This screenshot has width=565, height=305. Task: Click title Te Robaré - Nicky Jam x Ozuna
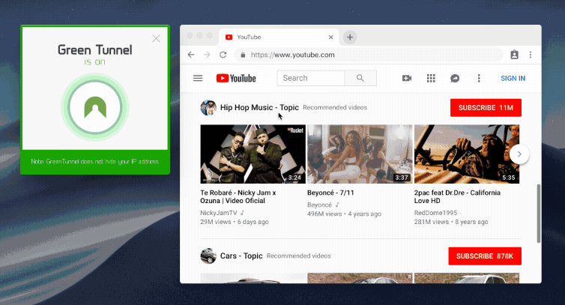coord(238,197)
